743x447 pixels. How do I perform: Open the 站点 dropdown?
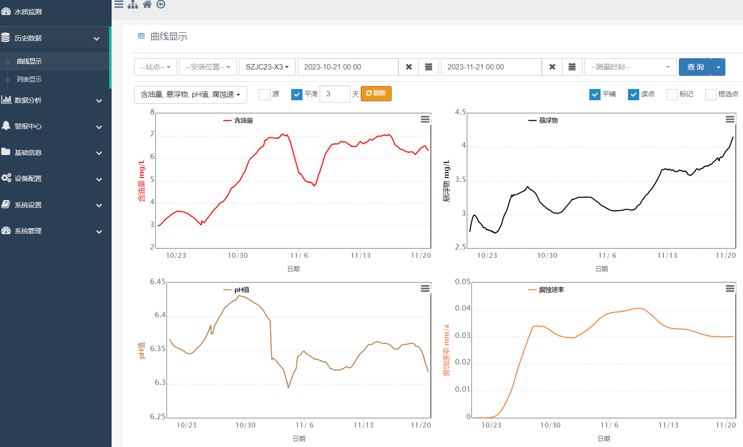click(156, 67)
